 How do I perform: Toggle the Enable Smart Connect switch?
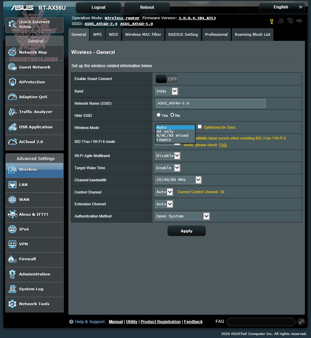coord(166,79)
